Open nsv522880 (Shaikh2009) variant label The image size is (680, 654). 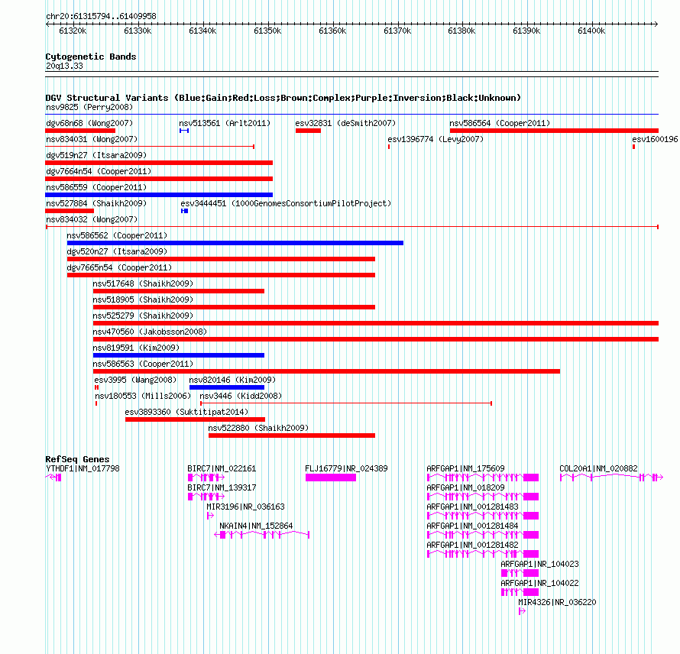point(258,428)
